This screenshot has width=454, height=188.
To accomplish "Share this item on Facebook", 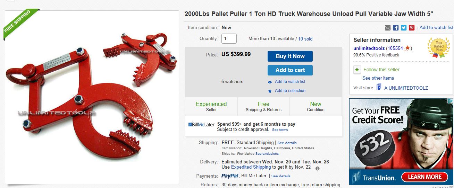I will [x=396, y=28].
